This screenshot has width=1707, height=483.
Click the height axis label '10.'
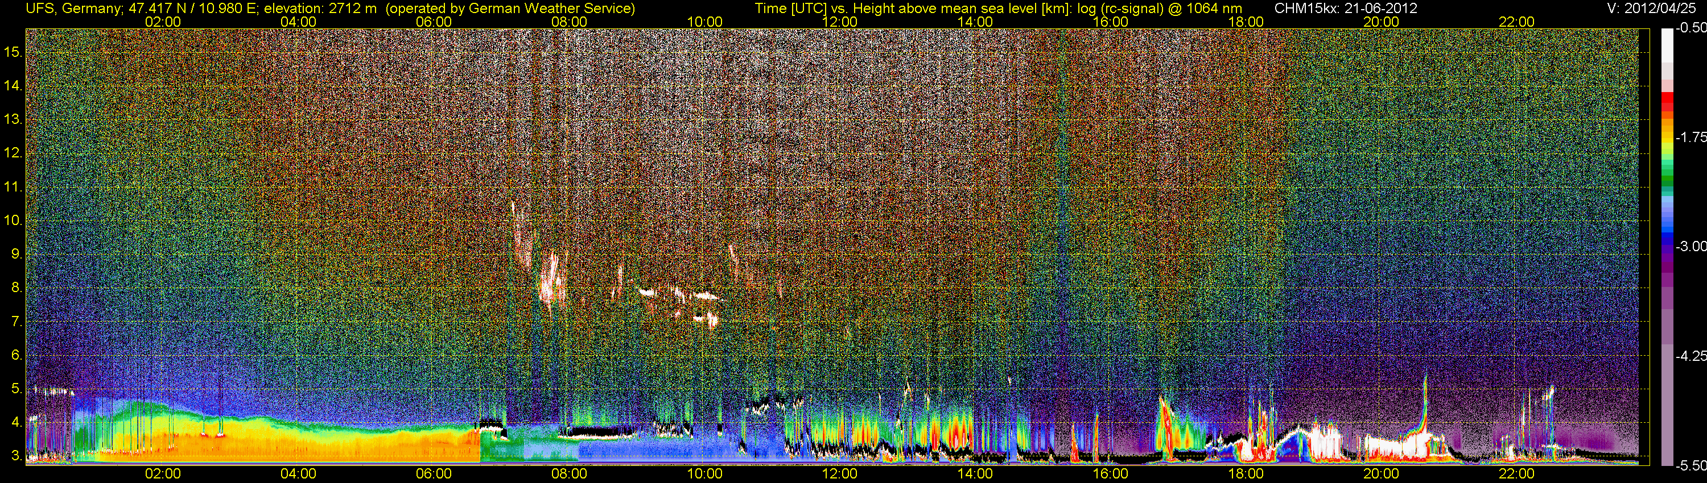14,220
